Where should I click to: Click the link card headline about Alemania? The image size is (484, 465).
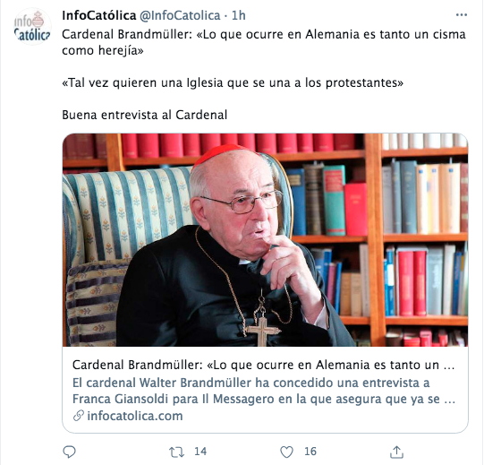[263, 365]
